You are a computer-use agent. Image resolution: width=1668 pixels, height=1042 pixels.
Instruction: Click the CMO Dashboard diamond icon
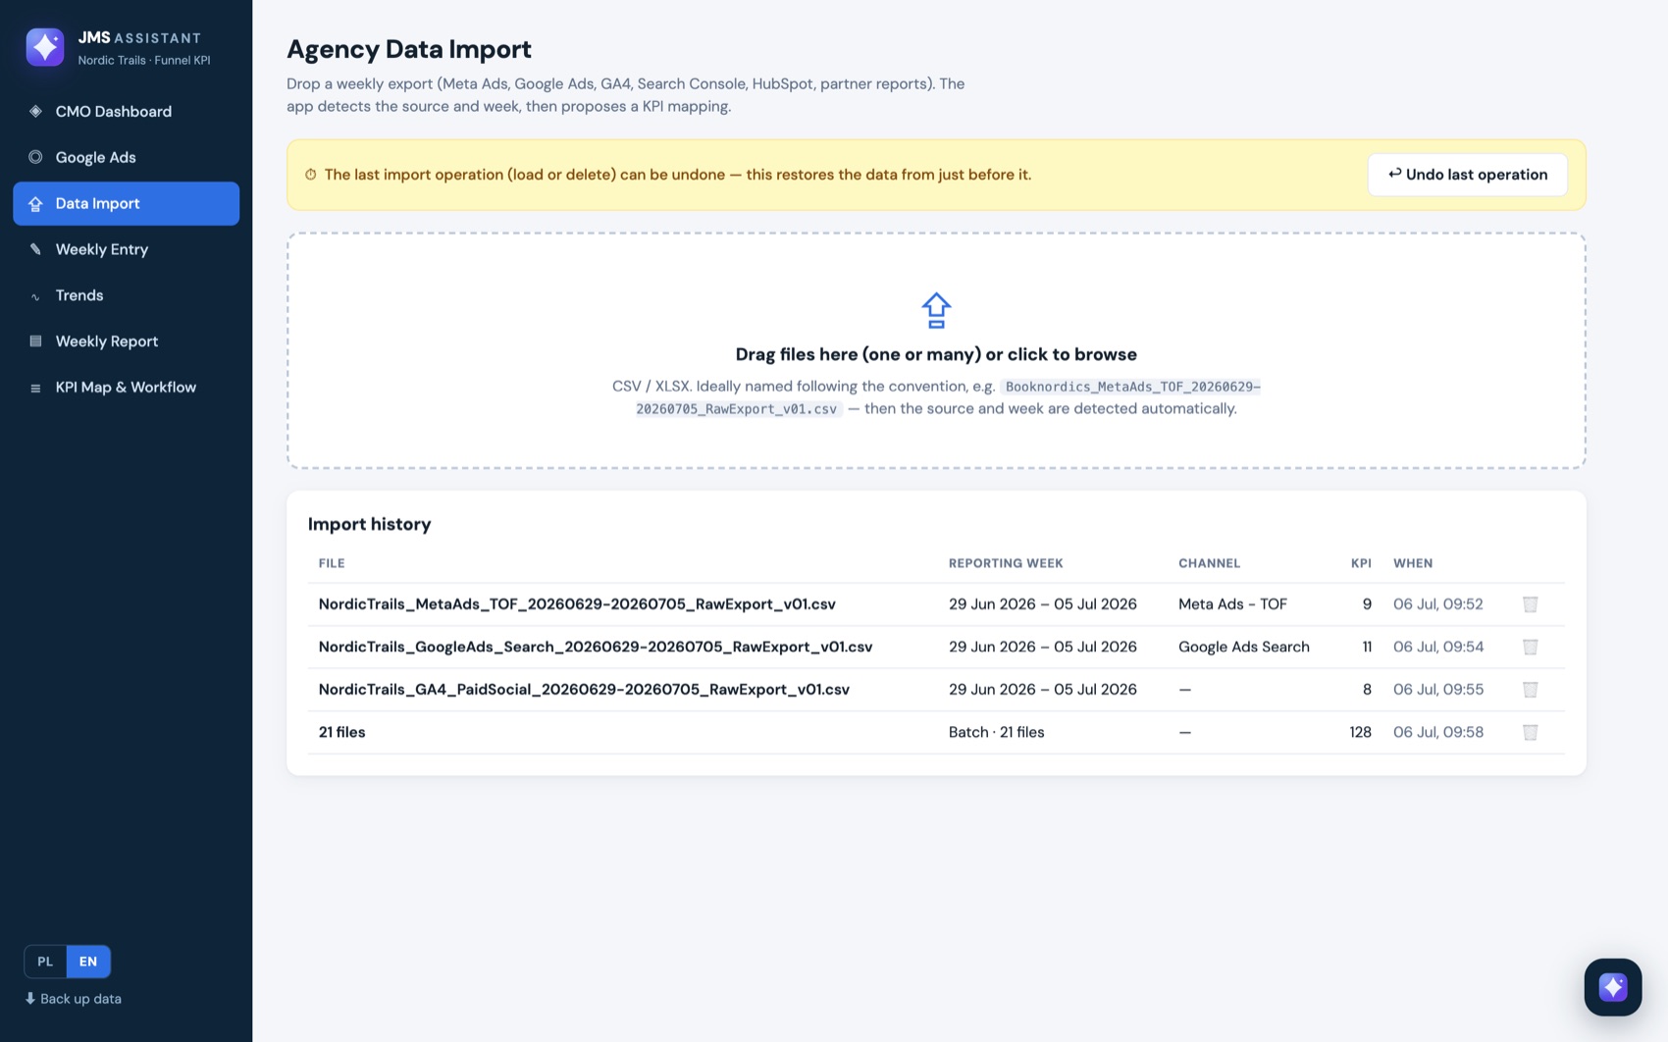[x=35, y=112]
